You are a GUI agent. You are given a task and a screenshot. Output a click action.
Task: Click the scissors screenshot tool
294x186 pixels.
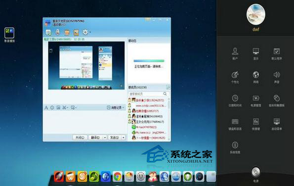click(x=64, y=107)
